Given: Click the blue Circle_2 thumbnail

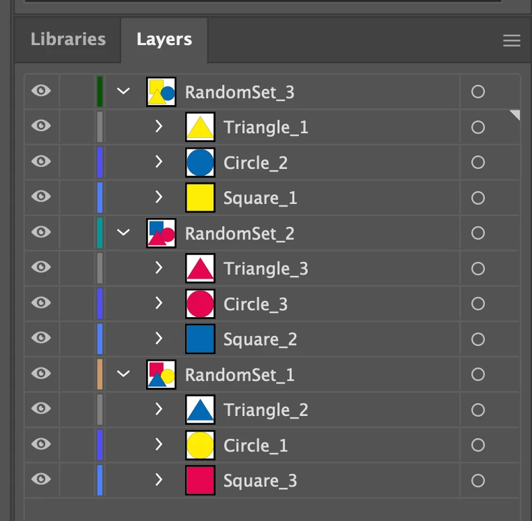Looking at the screenshot, I should 200,162.
